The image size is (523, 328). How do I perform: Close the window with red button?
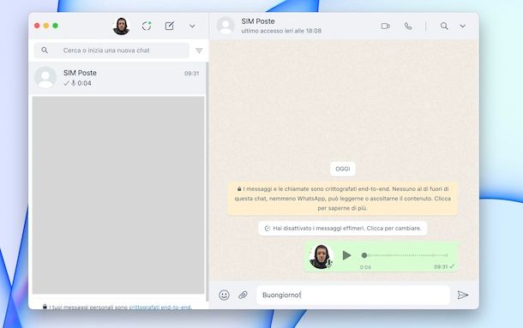coord(37,26)
